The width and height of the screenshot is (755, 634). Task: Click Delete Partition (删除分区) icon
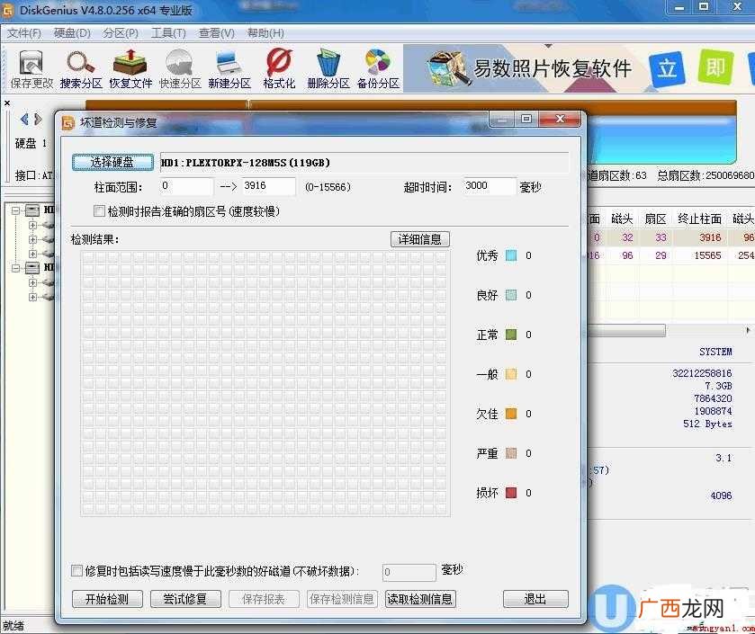pos(328,69)
